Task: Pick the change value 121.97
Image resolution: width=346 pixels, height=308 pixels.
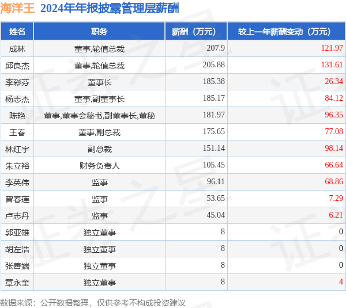Action: tap(332, 48)
